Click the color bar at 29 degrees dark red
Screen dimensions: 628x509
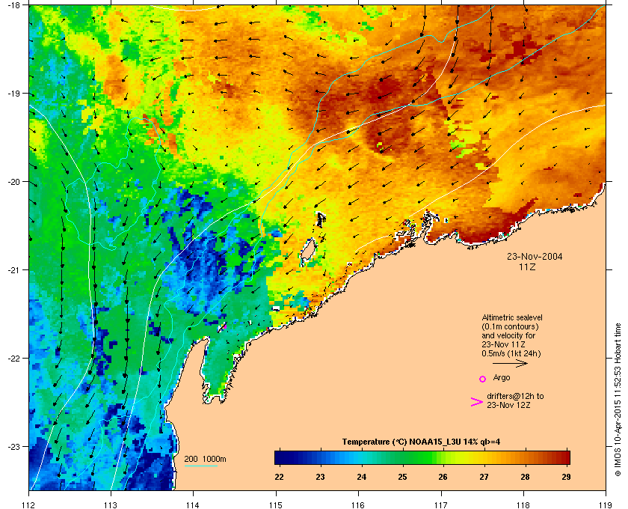(567, 457)
